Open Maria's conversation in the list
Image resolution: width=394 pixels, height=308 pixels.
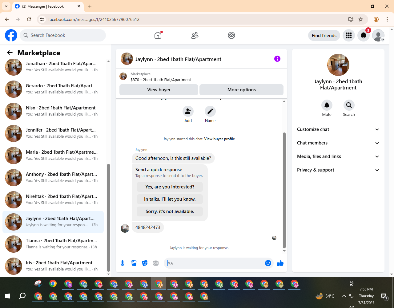(x=53, y=155)
